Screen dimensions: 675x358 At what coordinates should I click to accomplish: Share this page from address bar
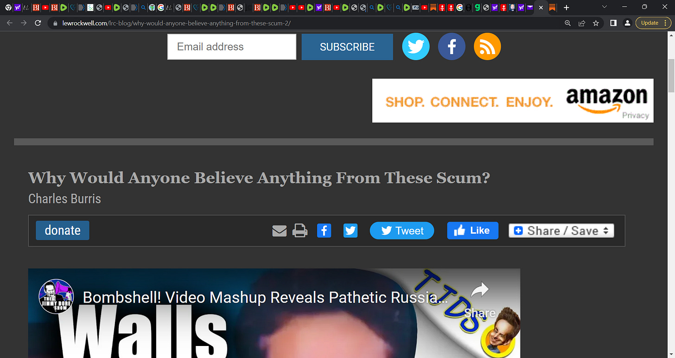click(x=582, y=23)
